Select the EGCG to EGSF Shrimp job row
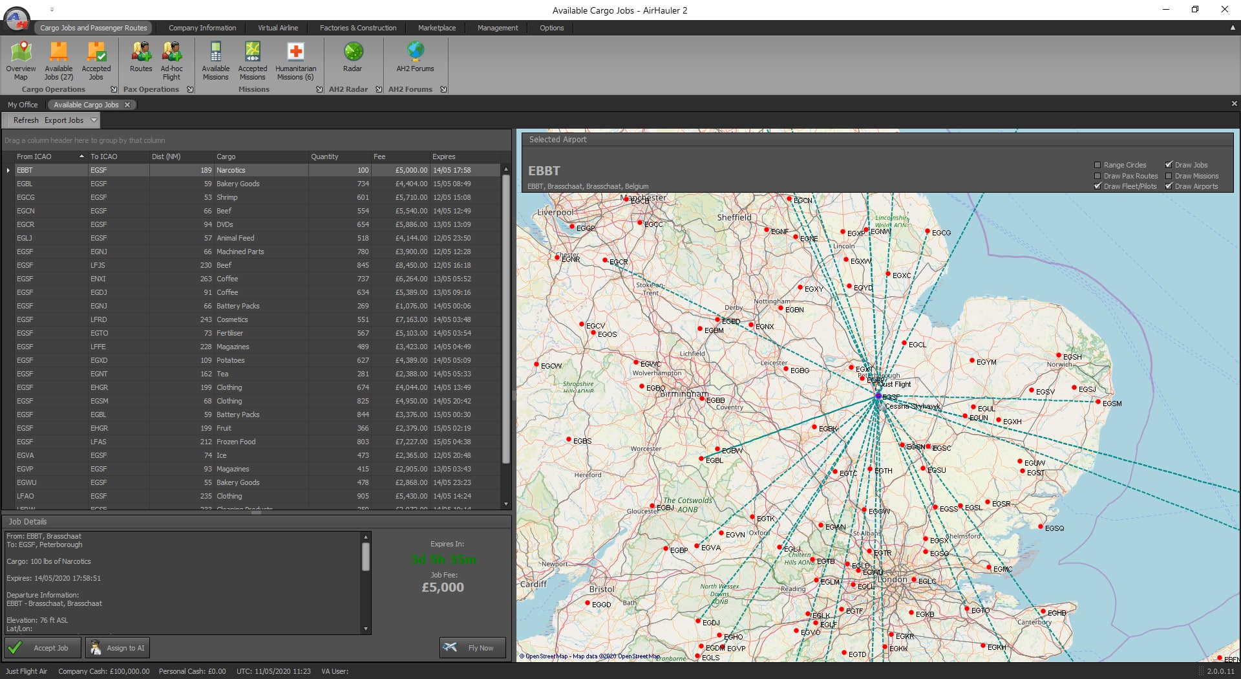 click(x=226, y=197)
